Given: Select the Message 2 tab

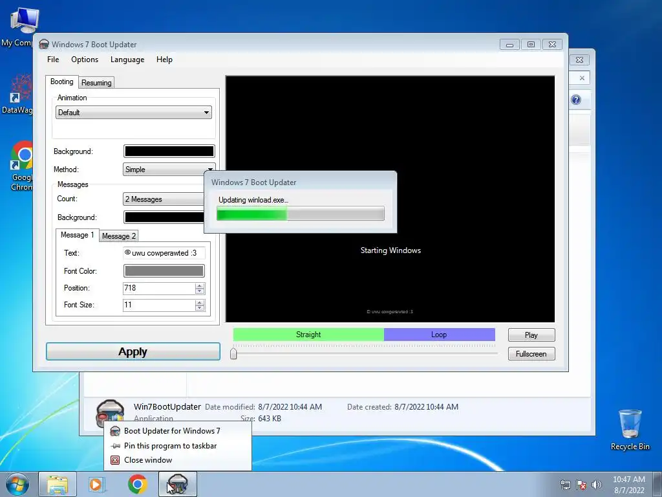Looking at the screenshot, I should (x=119, y=236).
